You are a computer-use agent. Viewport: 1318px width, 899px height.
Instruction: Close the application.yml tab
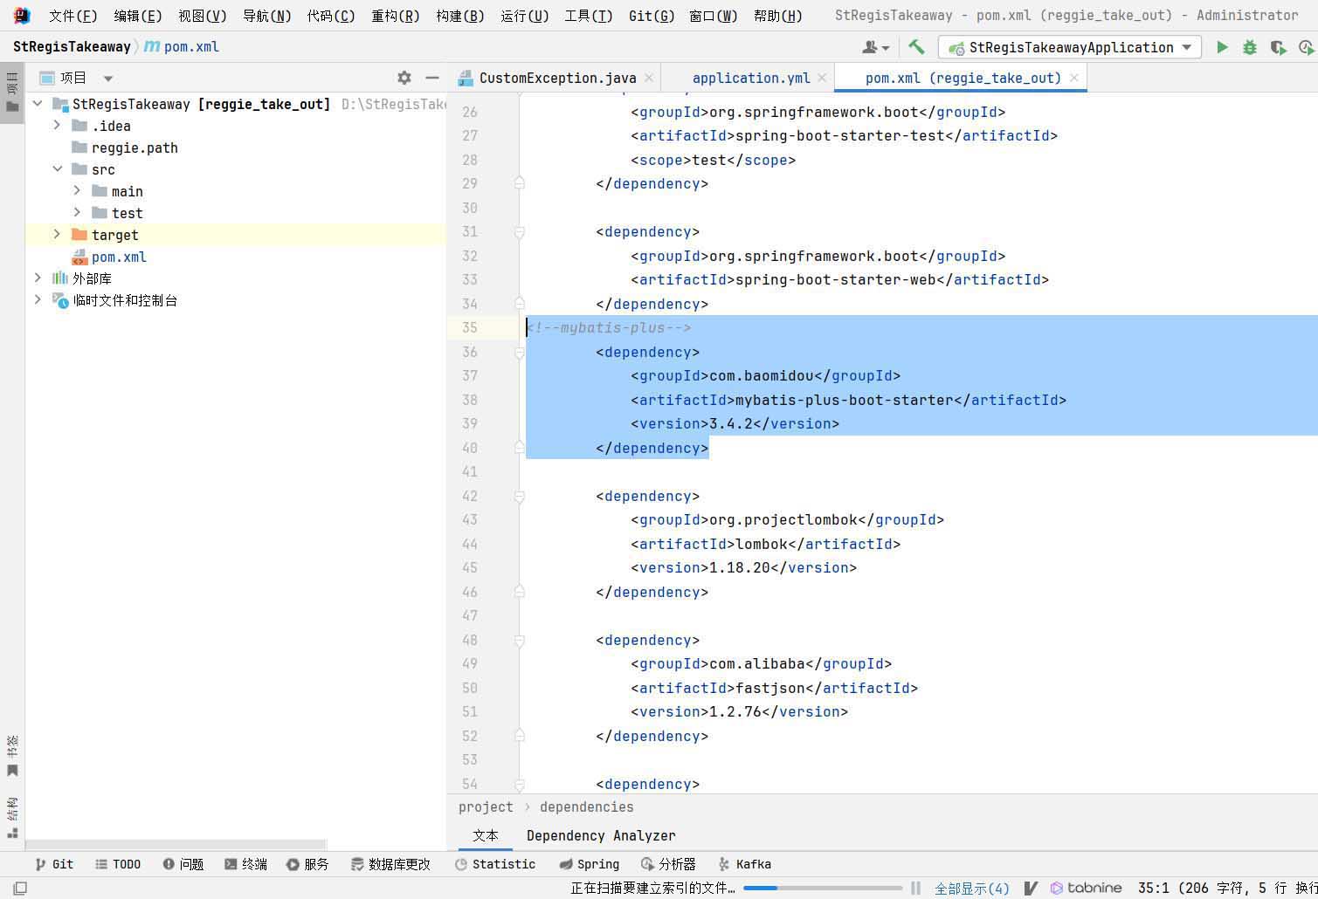(x=822, y=78)
